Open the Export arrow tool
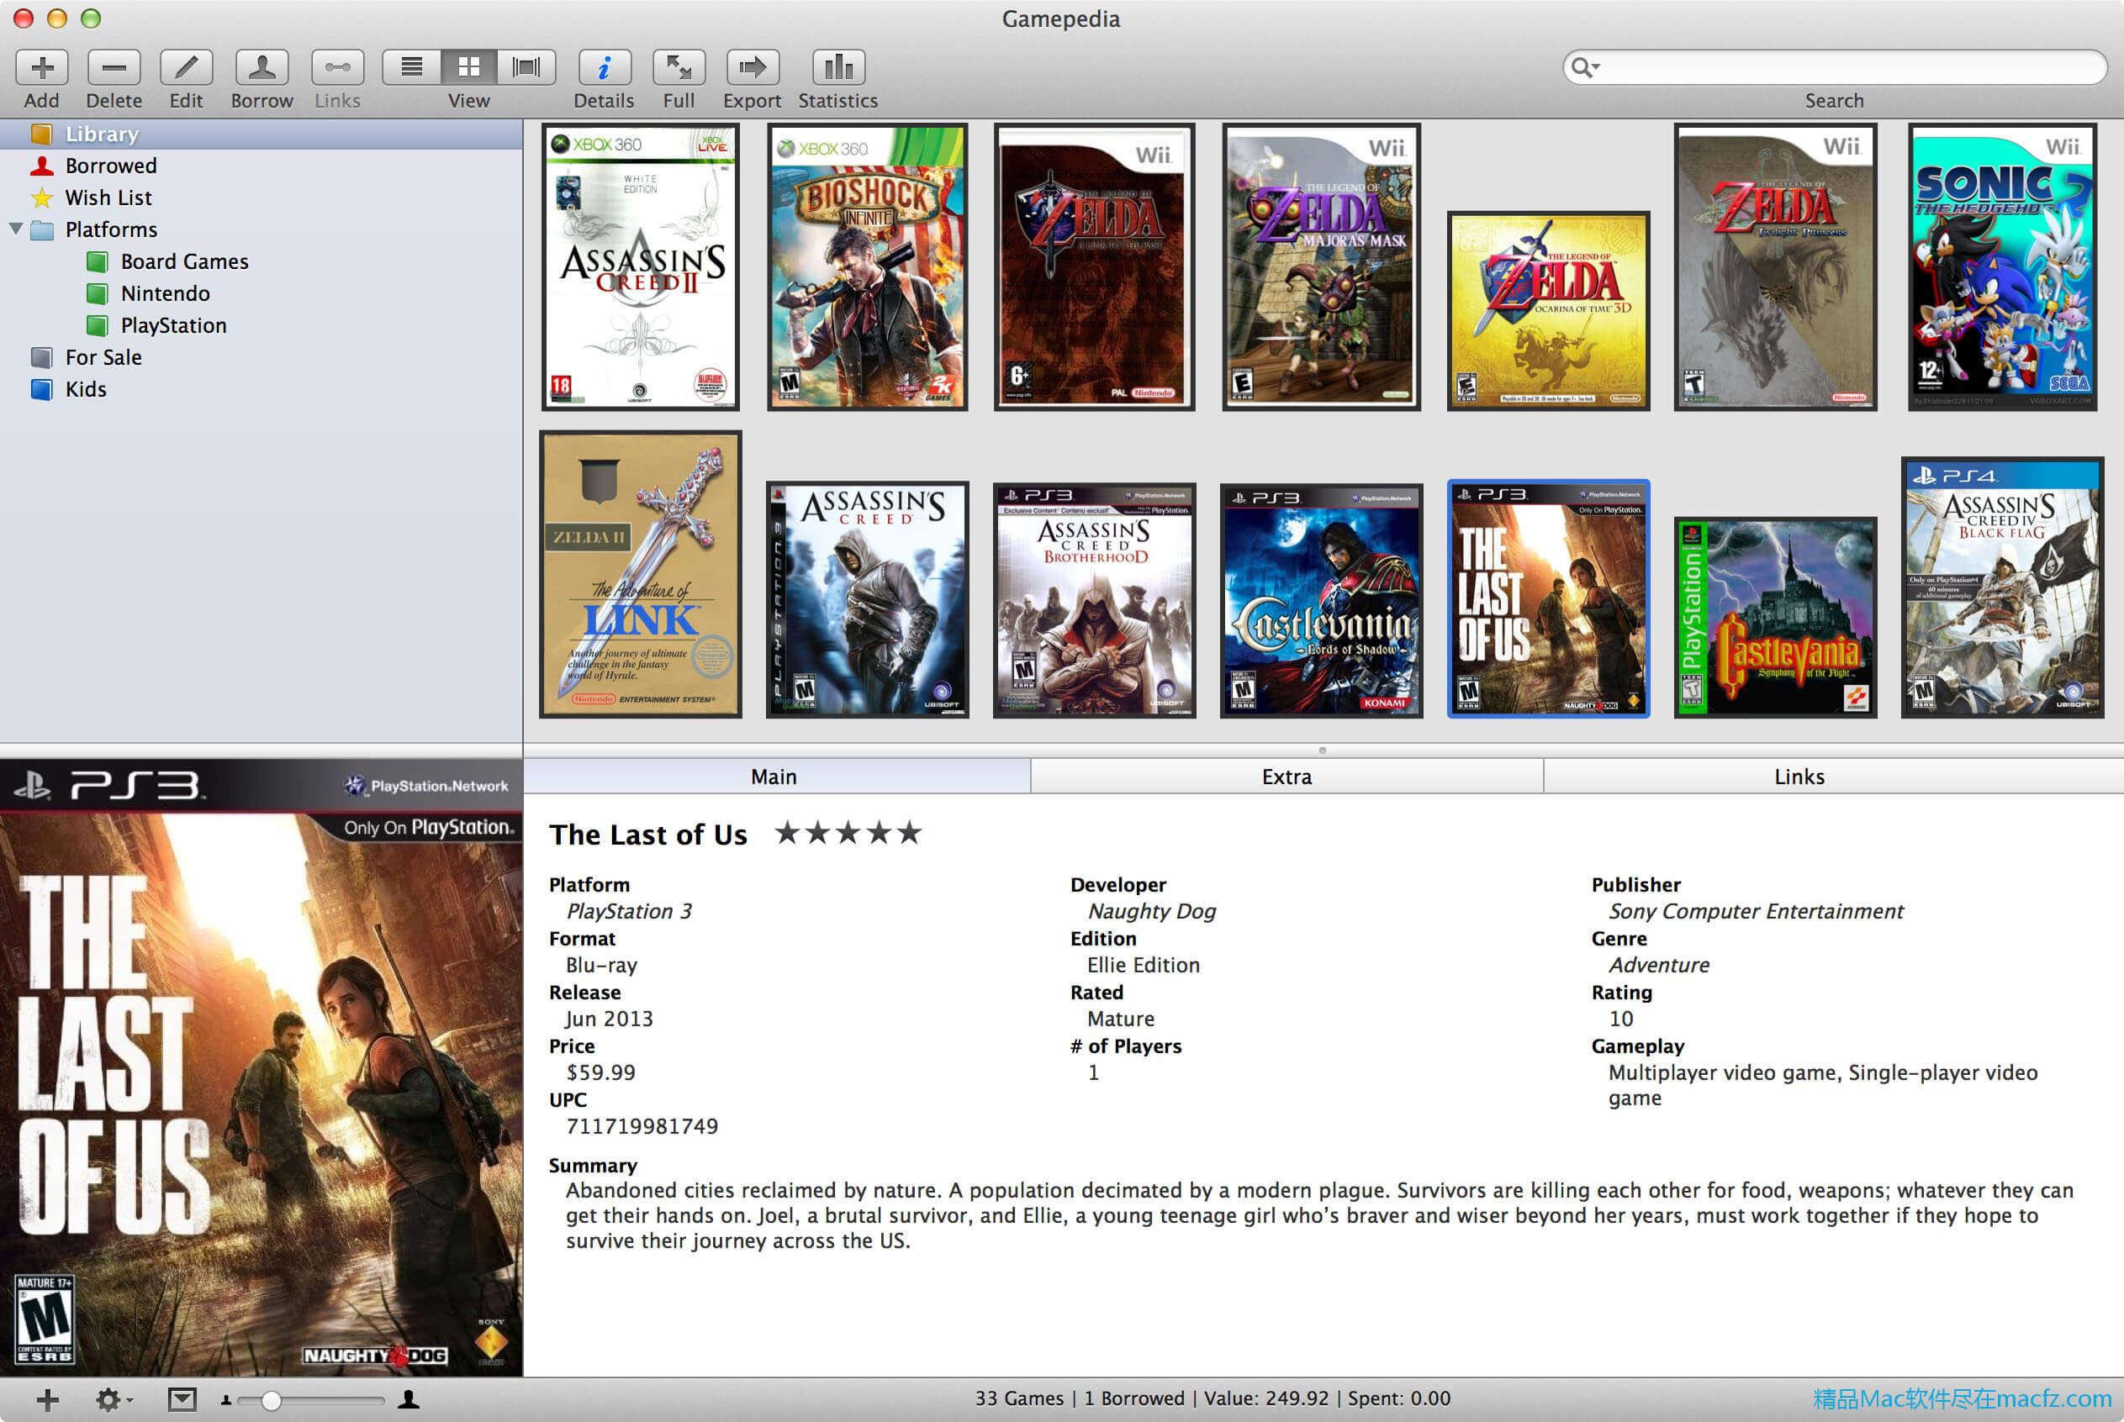The image size is (2124, 1422). [x=753, y=67]
